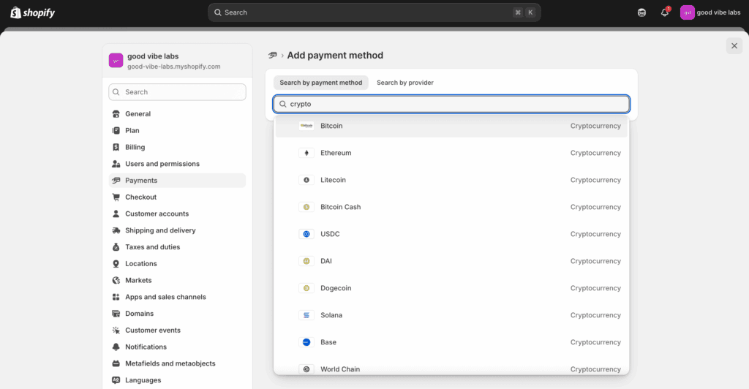
Task: Select USDC from results
Action: pyautogui.click(x=451, y=234)
